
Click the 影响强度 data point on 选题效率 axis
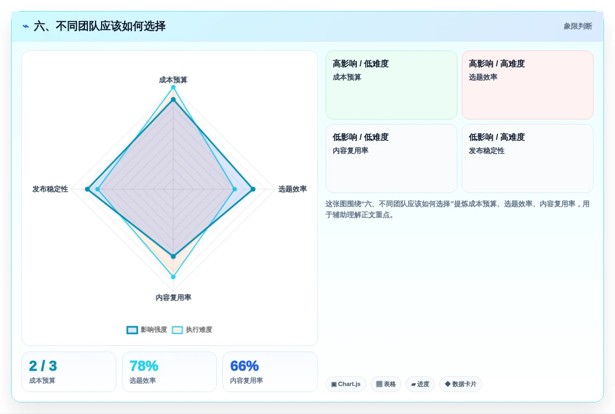(x=253, y=189)
